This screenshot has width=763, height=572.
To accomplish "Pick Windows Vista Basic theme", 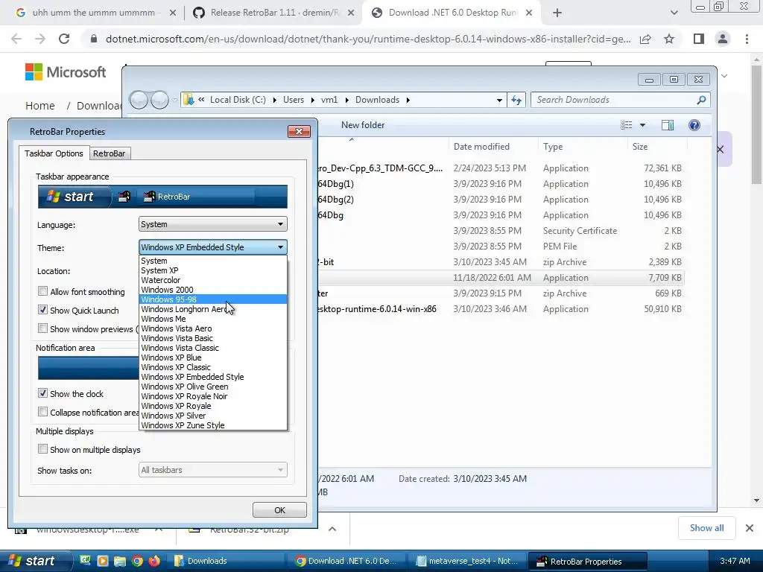I will (x=212, y=338).
